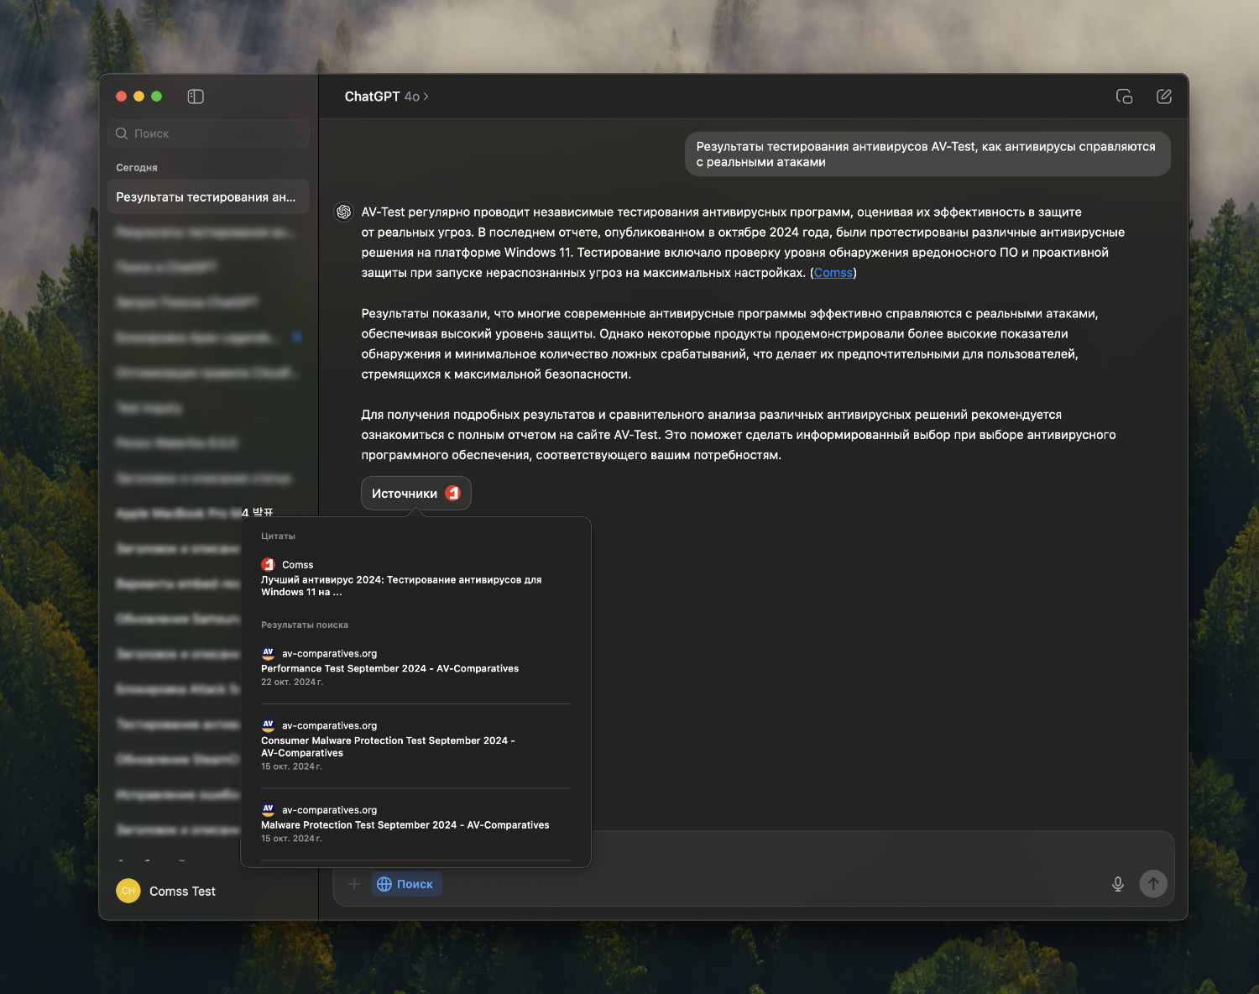Image resolution: width=1259 pixels, height=994 pixels.
Task: Click the "Сегодня" section header
Action: (x=137, y=168)
